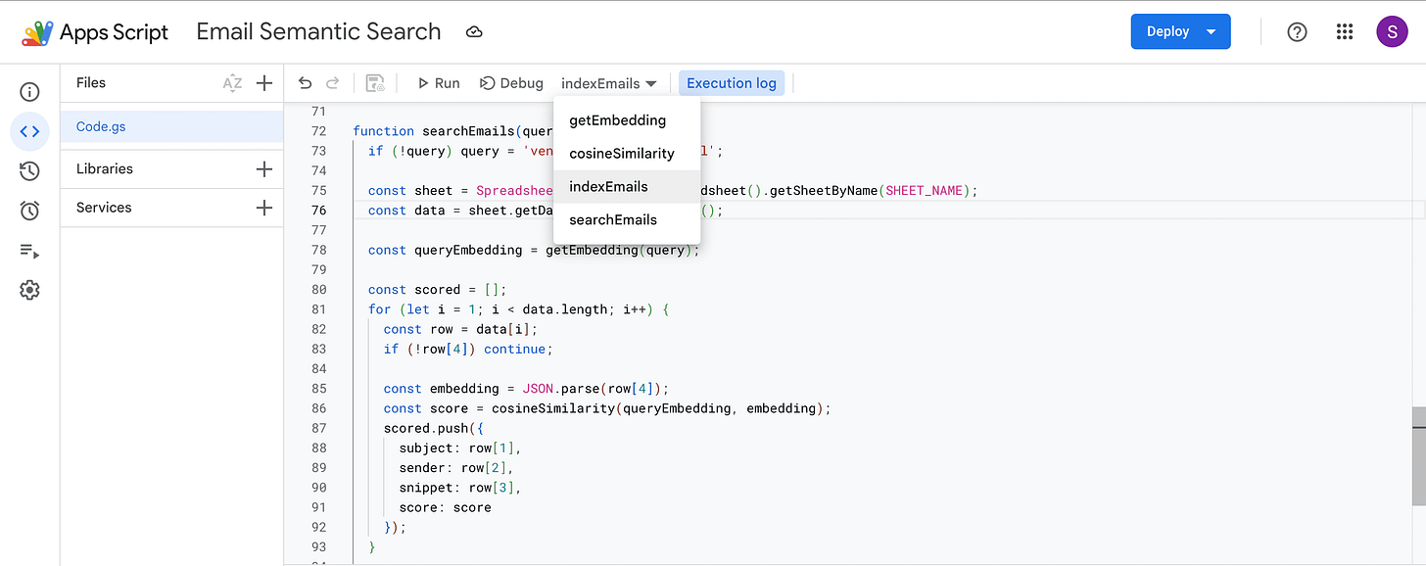Open the Google apps grid

click(x=1345, y=32)
